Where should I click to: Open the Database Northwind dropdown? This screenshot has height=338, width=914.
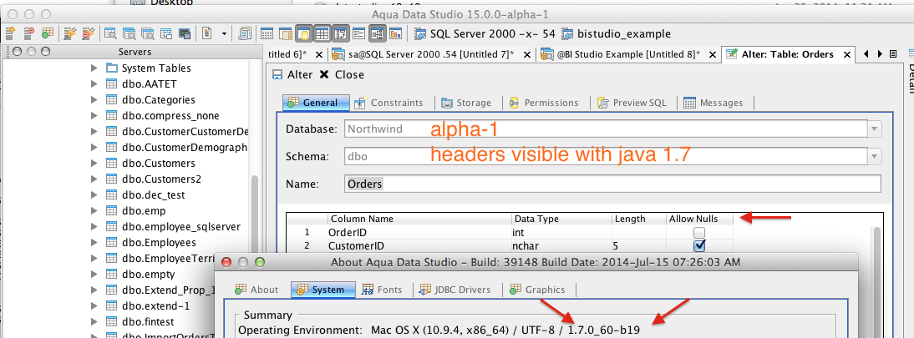875,129
